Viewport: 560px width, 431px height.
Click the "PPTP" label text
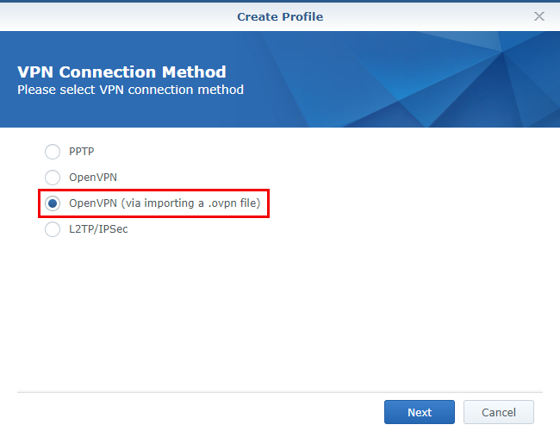pyautogui.click(x=81, y=152)
